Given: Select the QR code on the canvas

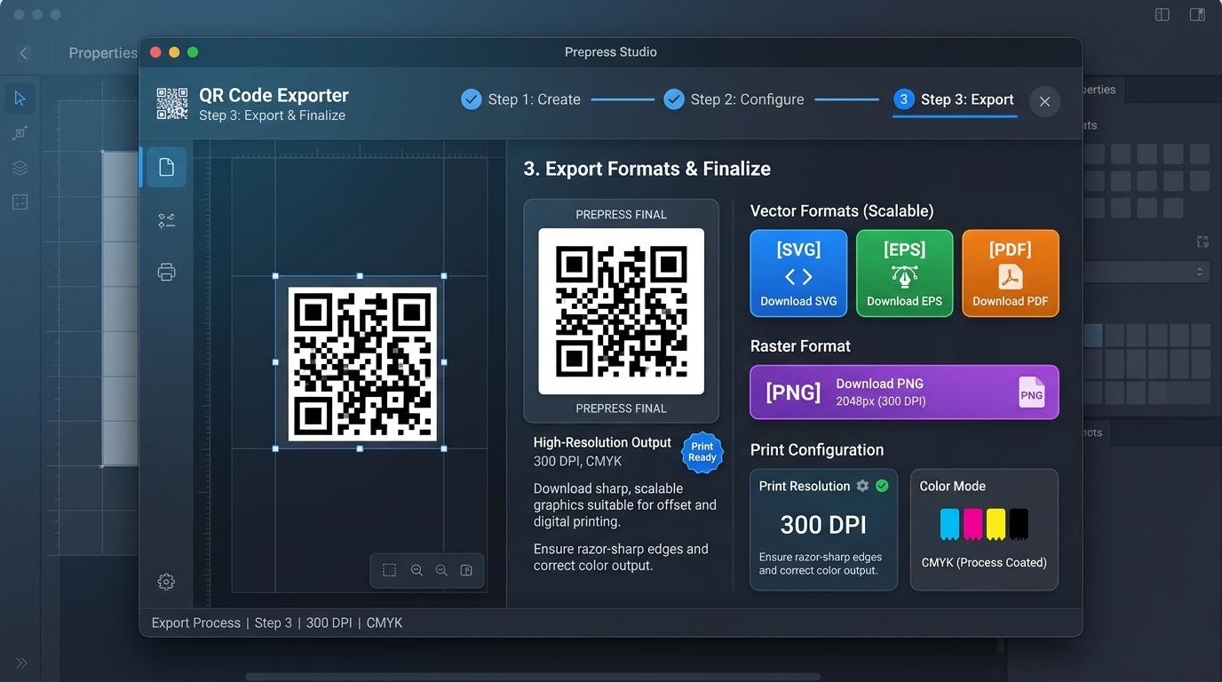Looking at the screenshot, I should tap(362, 364).
